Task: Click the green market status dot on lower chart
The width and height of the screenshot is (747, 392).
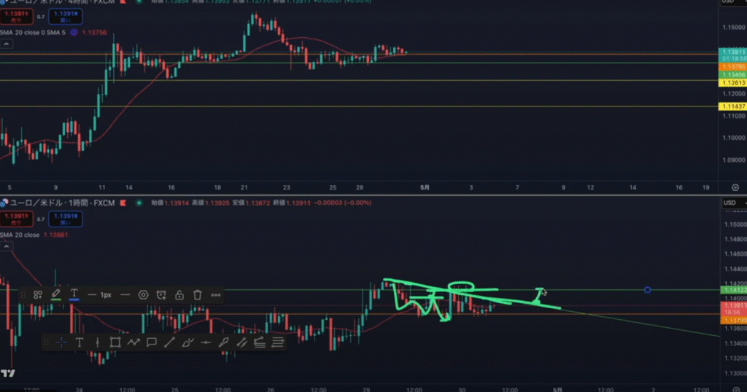Action: point(139,203)
